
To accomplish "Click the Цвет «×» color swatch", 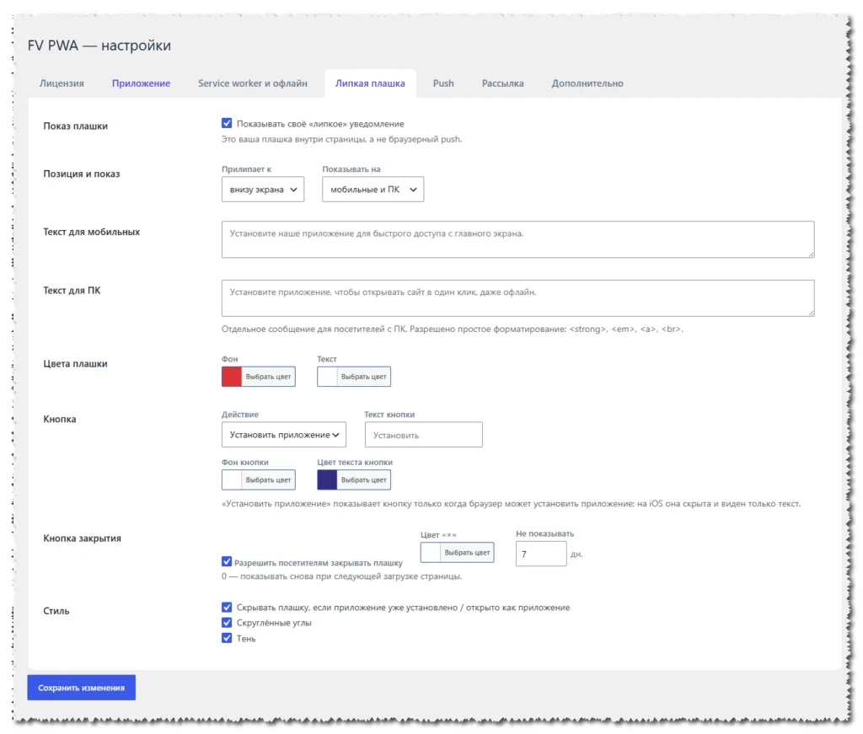I will 431,553.
